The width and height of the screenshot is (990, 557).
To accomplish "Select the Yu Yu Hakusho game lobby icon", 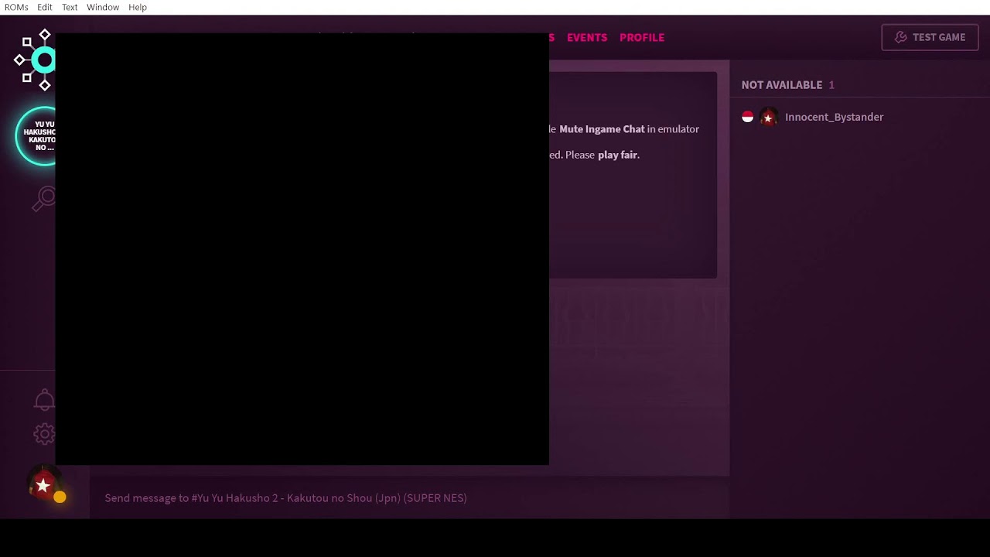I will 36,136.
